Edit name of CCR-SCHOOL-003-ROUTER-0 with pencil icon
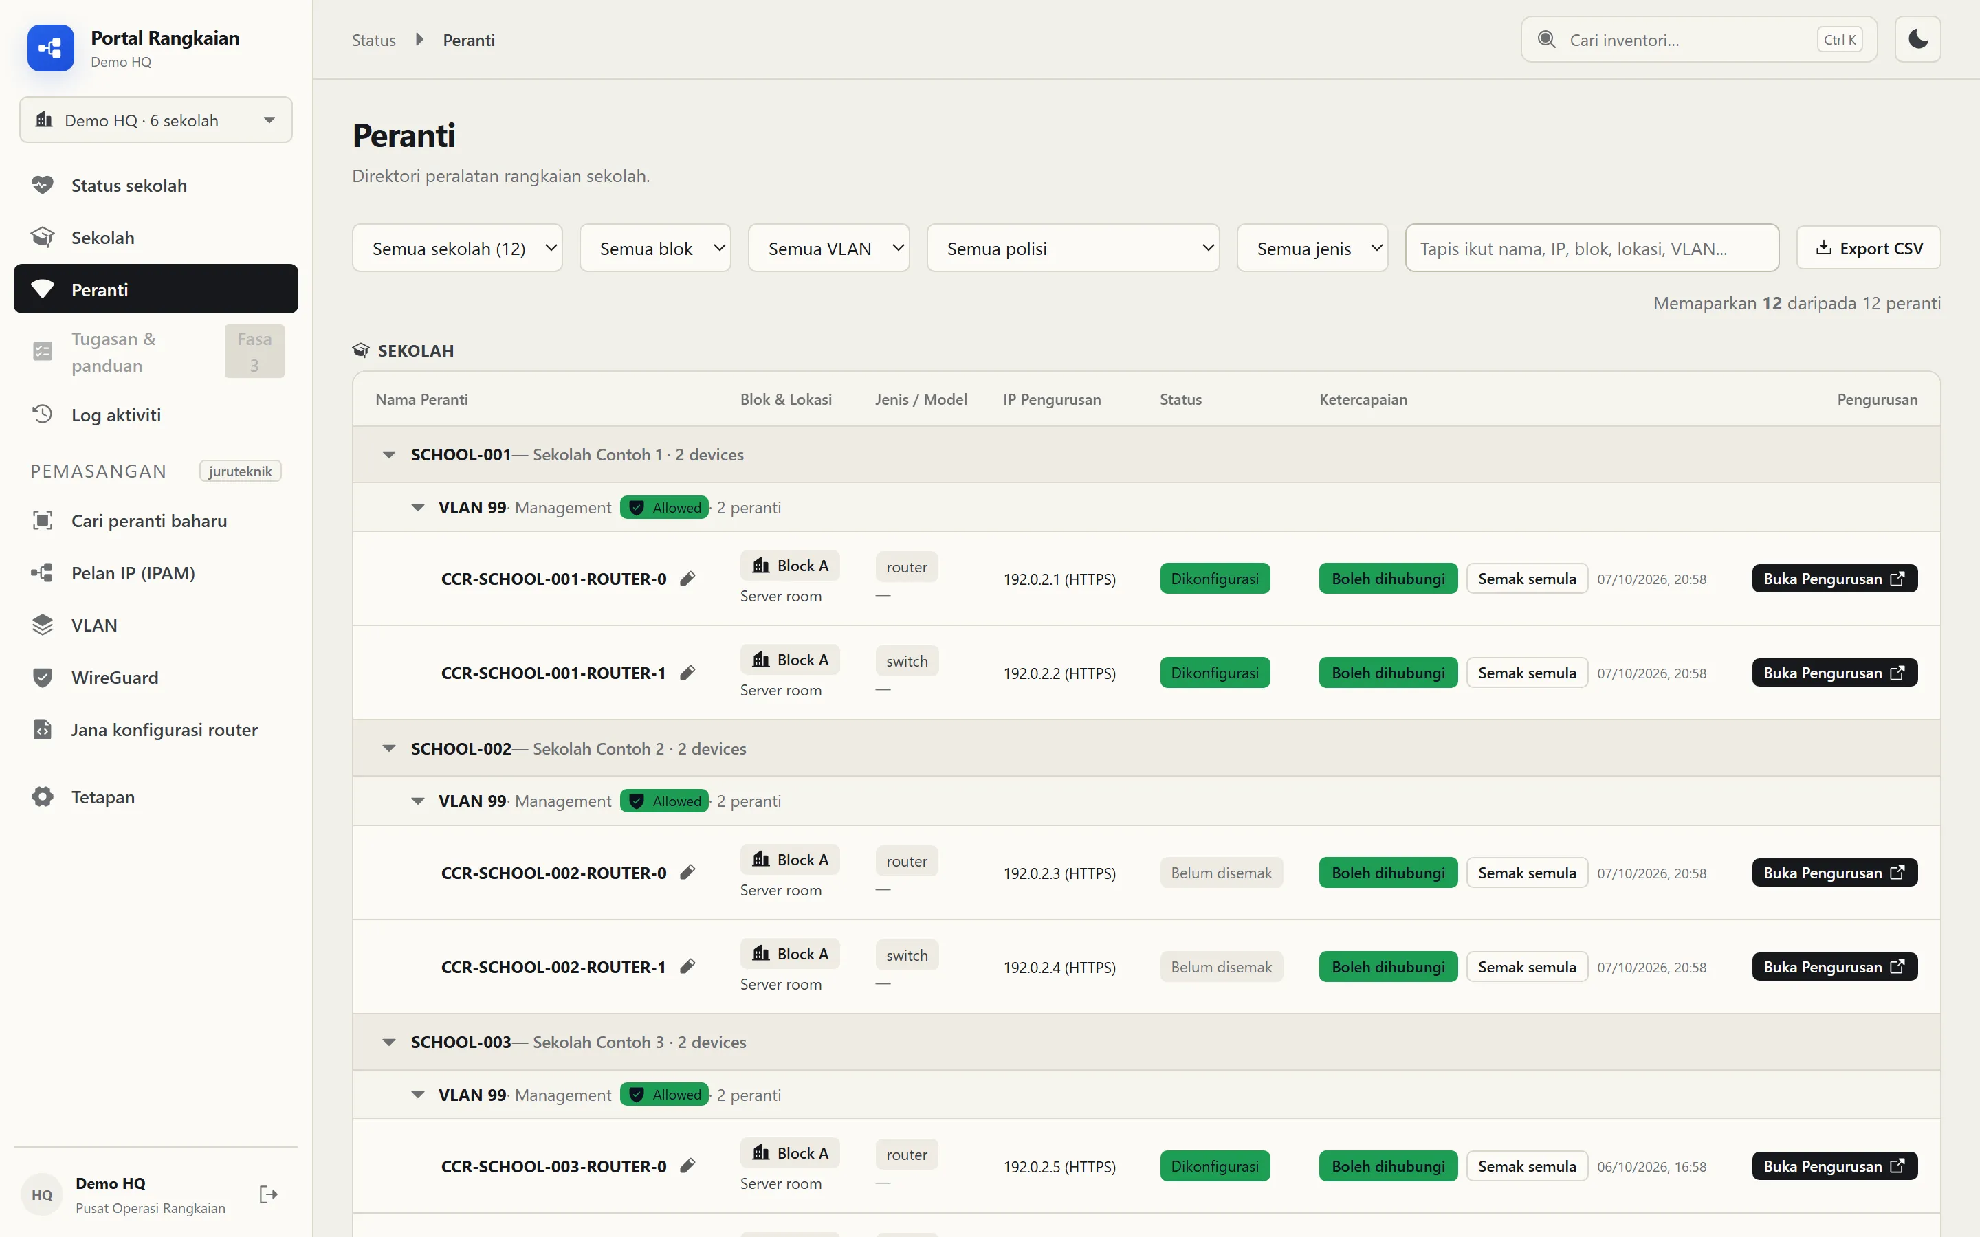Viewport: 1980px width, 1237px height. (x=688, y=1167)
